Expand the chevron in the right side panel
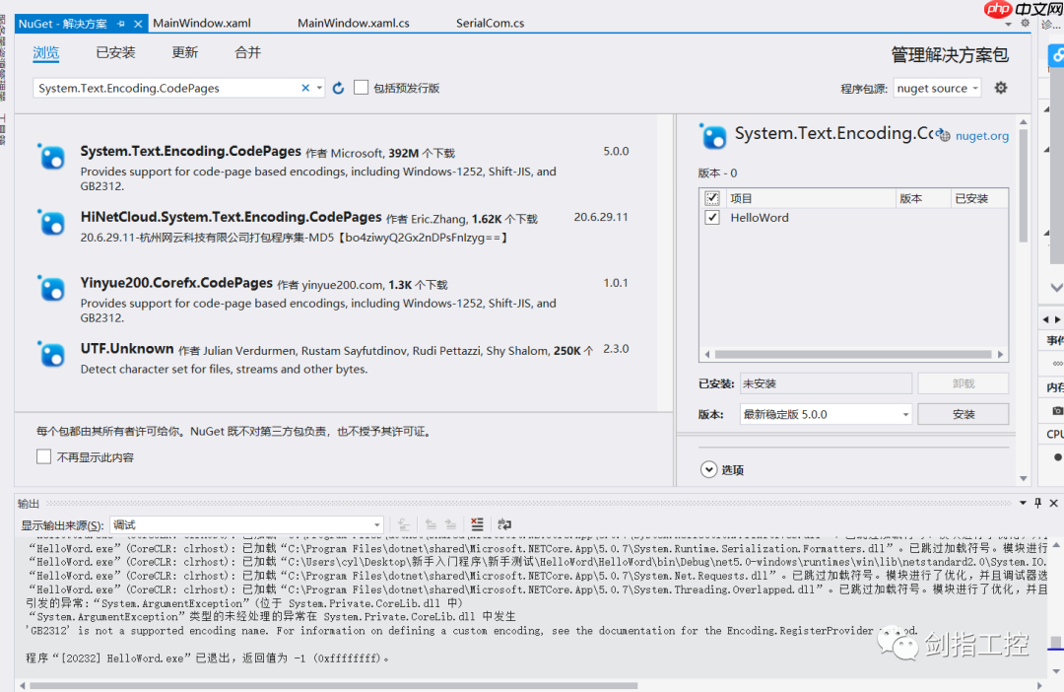Image resolution: width=1064 pixels, height=692 pixels. coord(1056,287)
